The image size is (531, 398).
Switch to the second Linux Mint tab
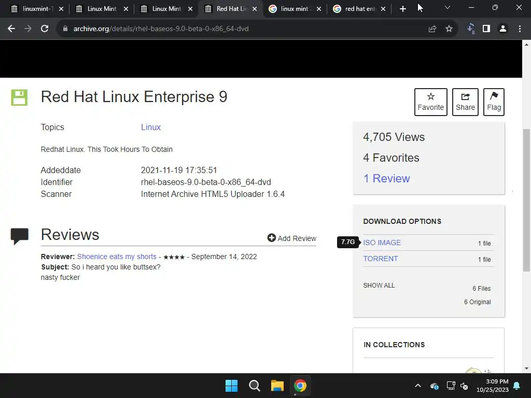pyautogui.click(x=102, y=9)
